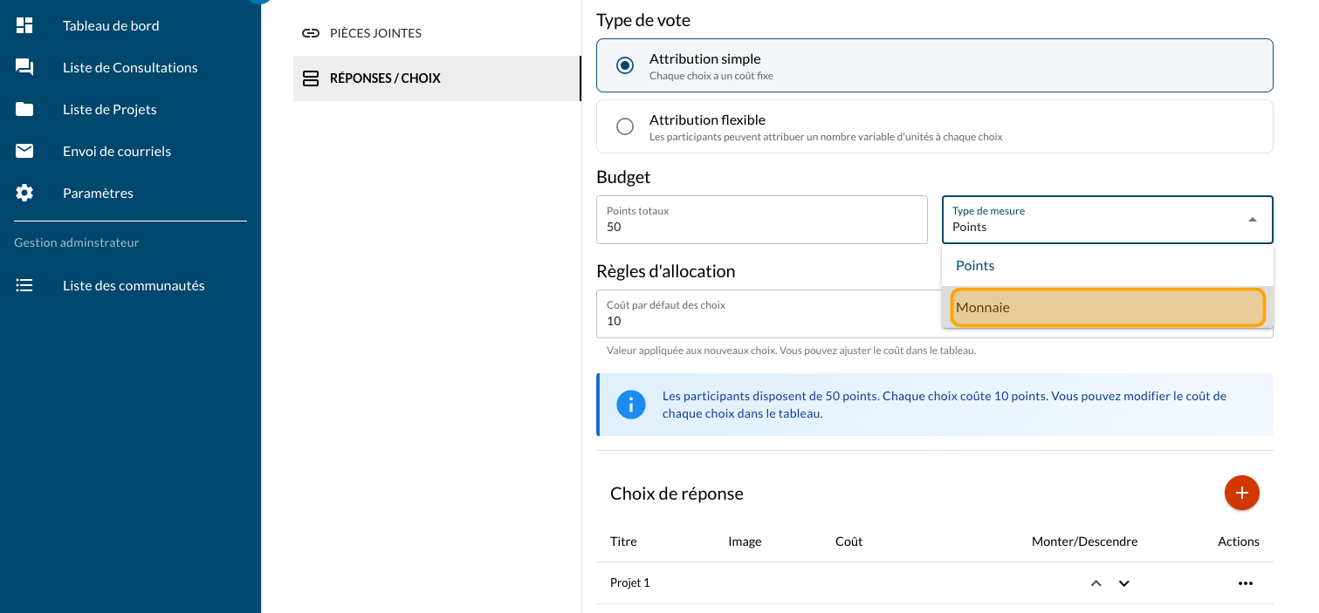1319x613 pixels.
Task: Switch to Réponses / Choix tab
Action: (x=384, y=78)
